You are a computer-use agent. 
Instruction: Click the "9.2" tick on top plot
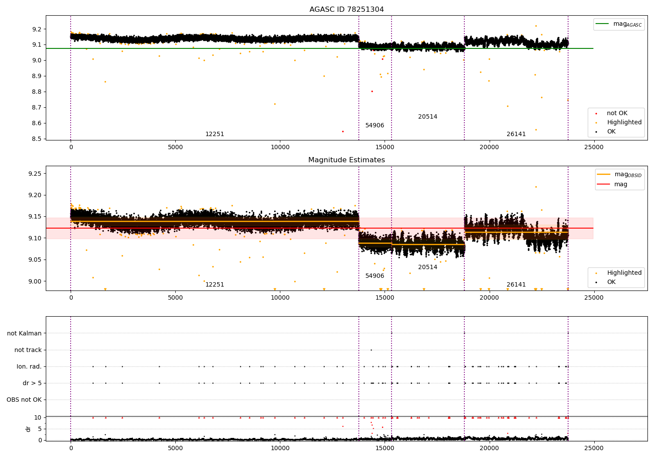click(x=37, y=29)
